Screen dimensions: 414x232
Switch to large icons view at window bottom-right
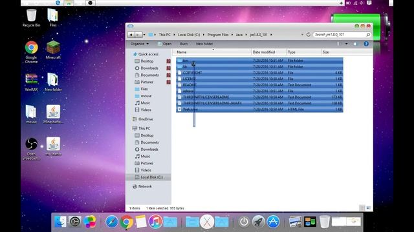click(x=369, y=208)
